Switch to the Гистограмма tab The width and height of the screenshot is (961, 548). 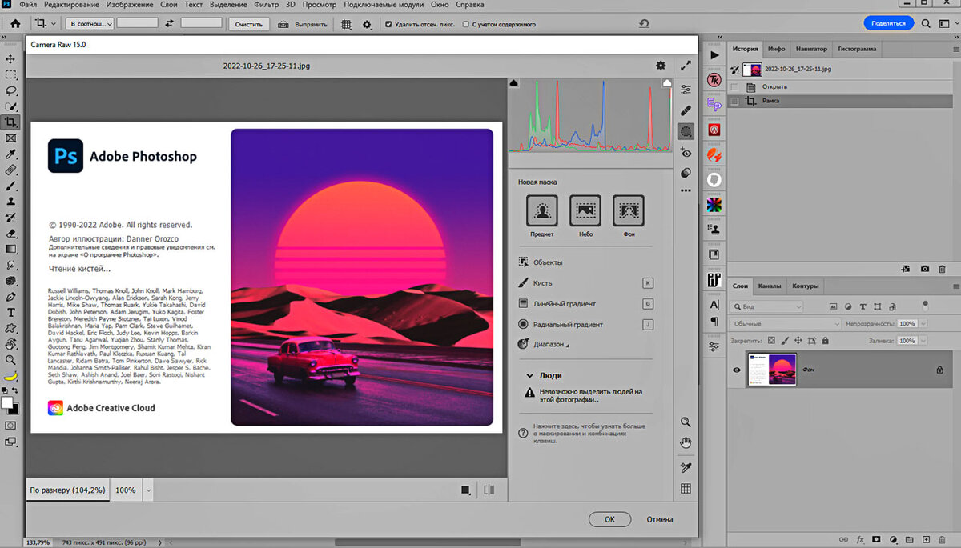[x=857, y=49]
